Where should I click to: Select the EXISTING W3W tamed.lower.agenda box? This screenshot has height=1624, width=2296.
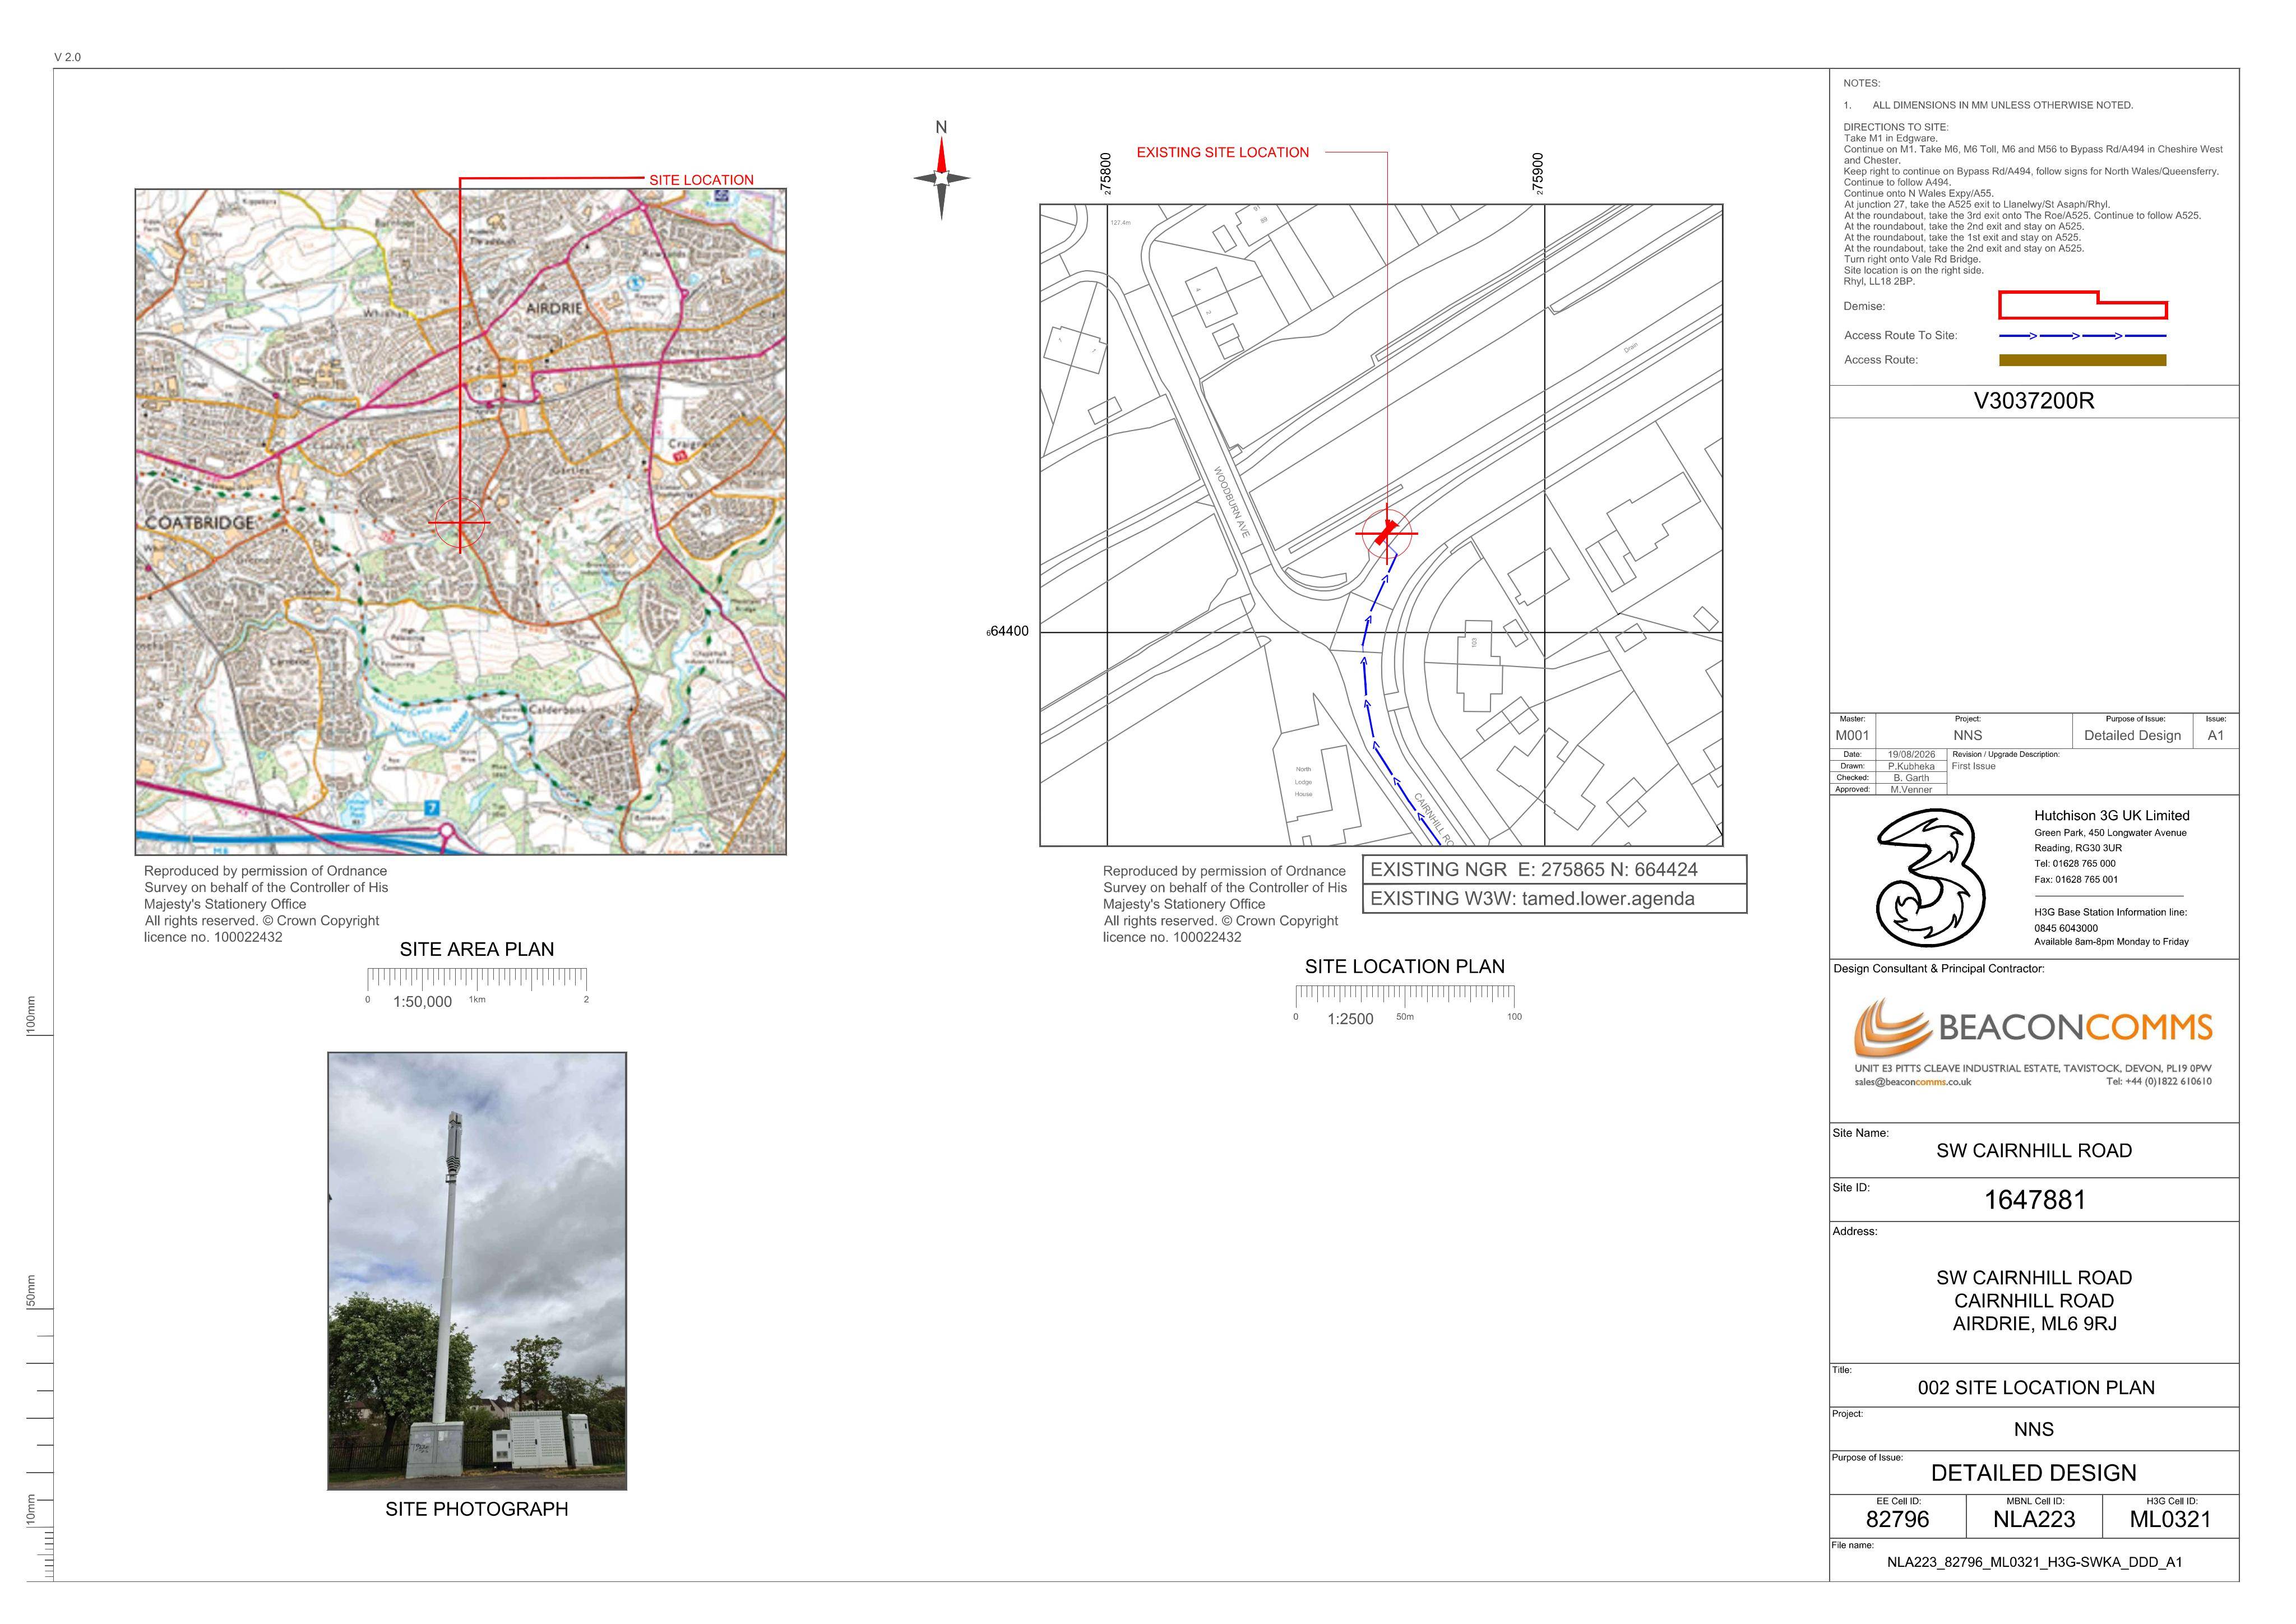pos(1554,899)
